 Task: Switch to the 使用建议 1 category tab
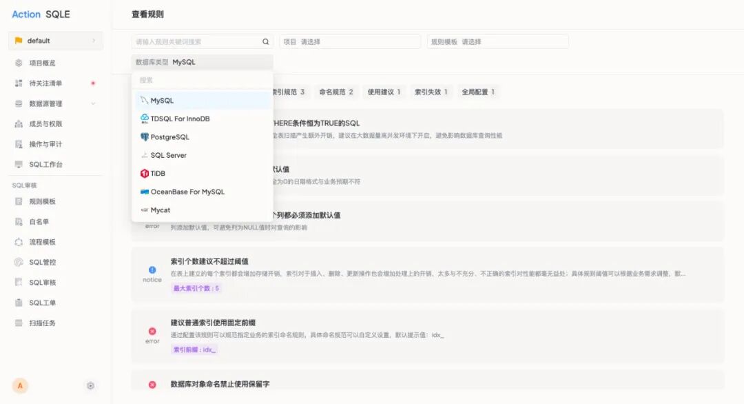pyautogui.click(x=384, y=92)
